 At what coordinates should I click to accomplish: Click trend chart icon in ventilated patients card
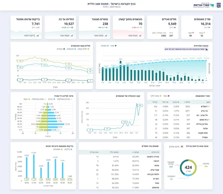(x=140, y=36)
